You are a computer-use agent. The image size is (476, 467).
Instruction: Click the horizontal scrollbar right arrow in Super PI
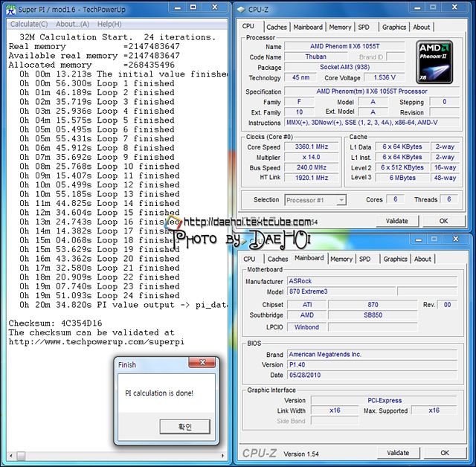point(222,456)
